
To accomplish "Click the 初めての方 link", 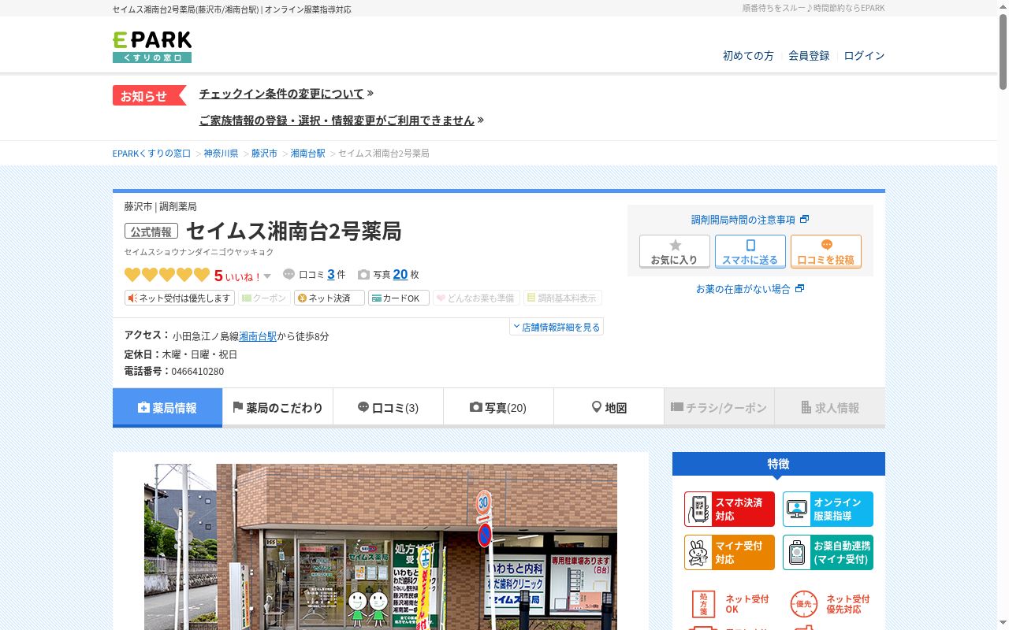I will [x=748, y=56].
